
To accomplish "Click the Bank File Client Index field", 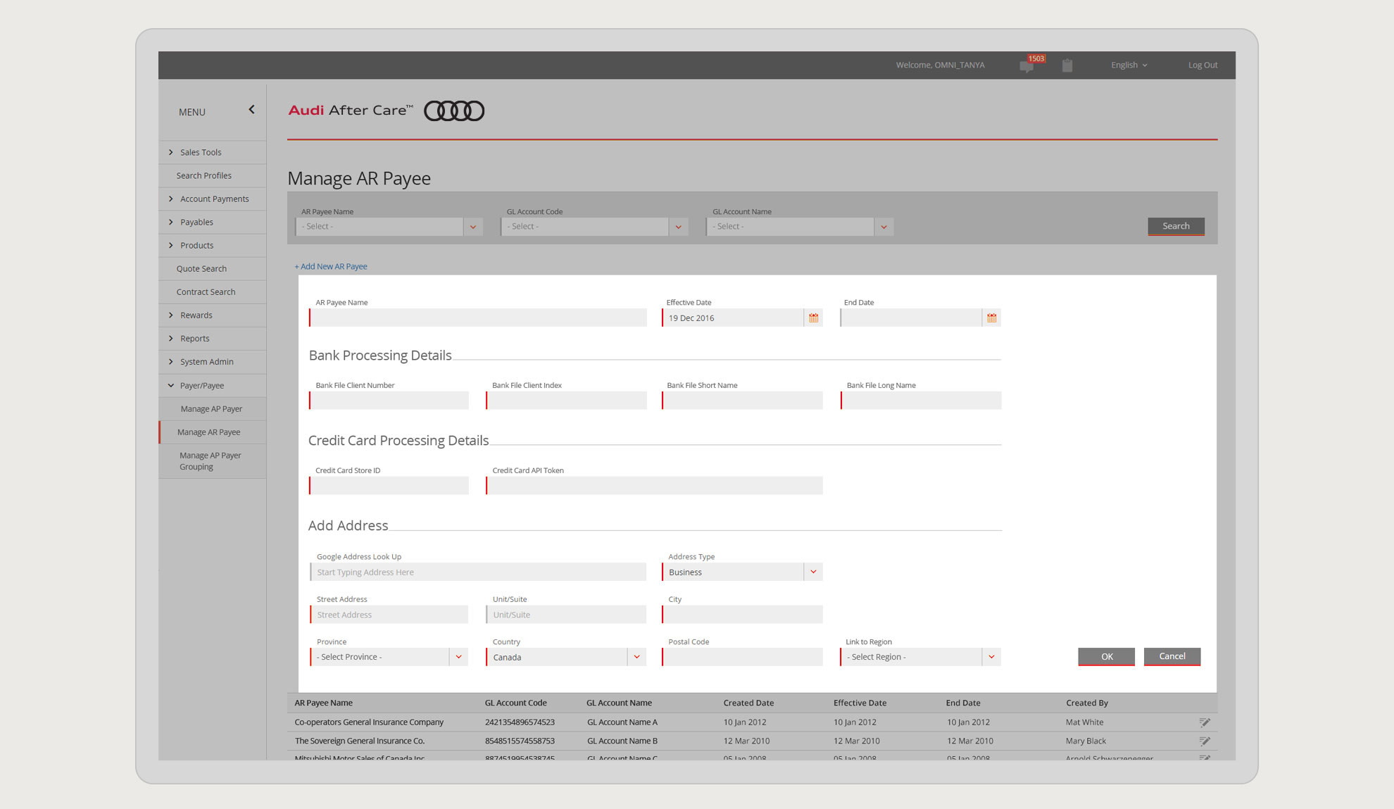I will pyautogui.click(x=566, y=401).
